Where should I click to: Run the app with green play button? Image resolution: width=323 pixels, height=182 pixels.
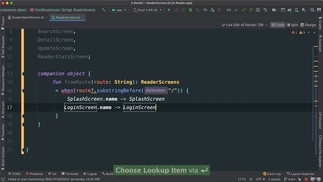[169, 10]
